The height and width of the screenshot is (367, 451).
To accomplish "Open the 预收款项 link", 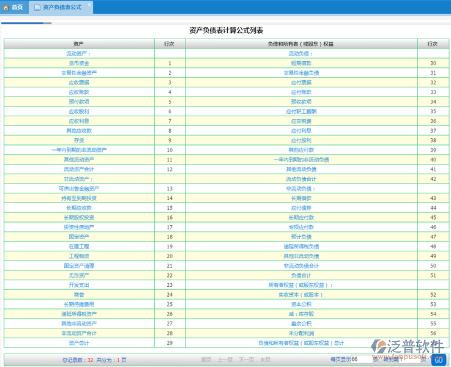I will click(301, 102).
